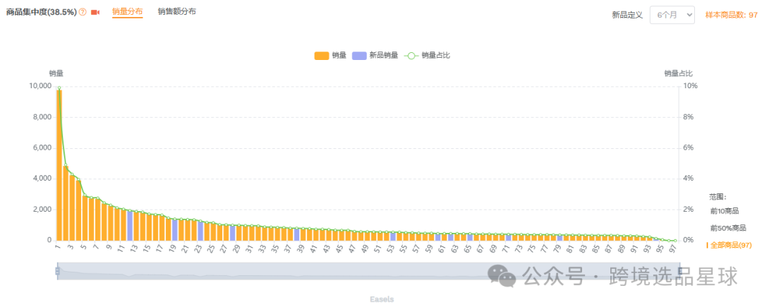Click the data zoom range bar below the chart
Image resolution: width=762 pixels, height=307 pixels.
tap(367, 272)
